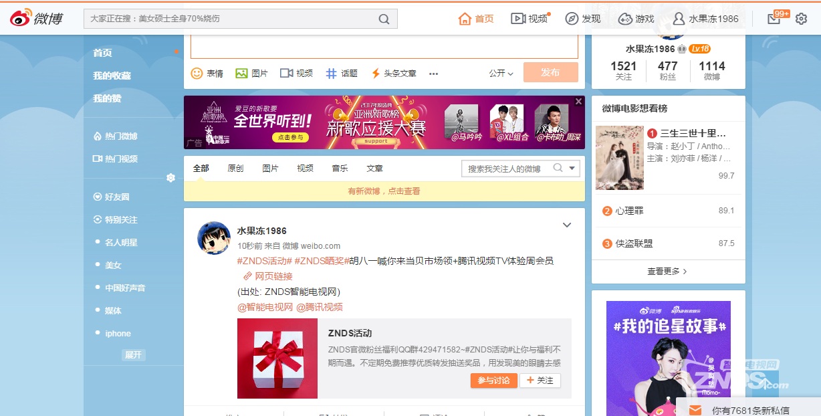Select the 文章 feed tab
The width and height of the screenshot is (821, 416).
pyautogui.click(x=375, y=169)
